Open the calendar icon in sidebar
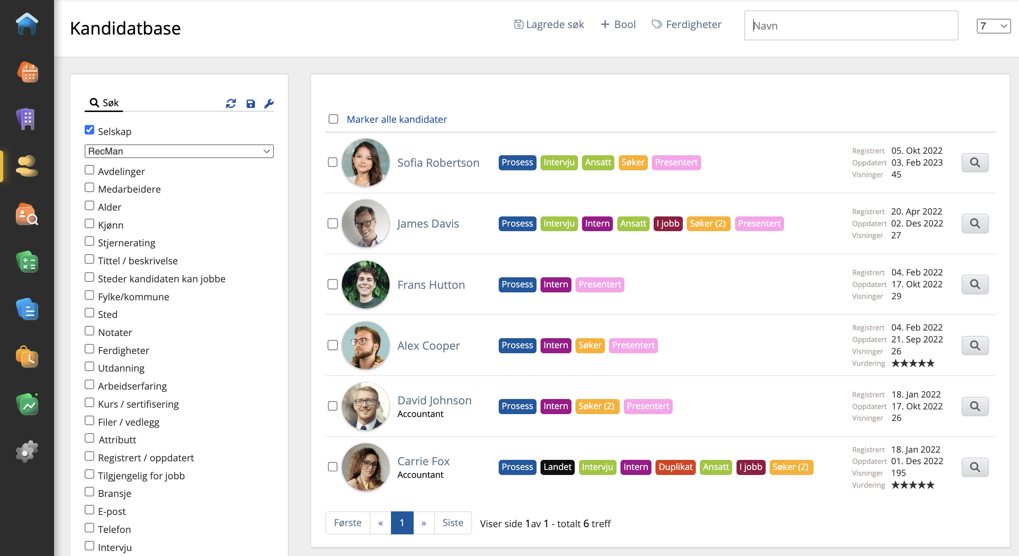Viewport: 1019px width, 556px height. pyautogui.click(x=27, y=72)
